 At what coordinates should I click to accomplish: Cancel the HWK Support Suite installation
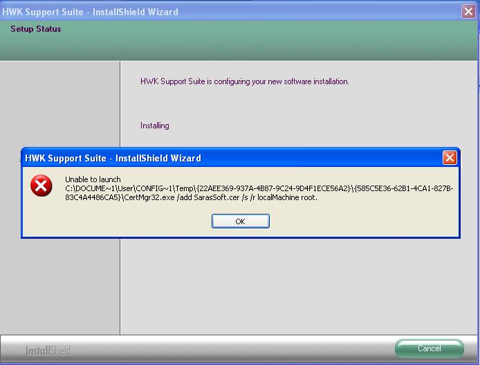430,348
